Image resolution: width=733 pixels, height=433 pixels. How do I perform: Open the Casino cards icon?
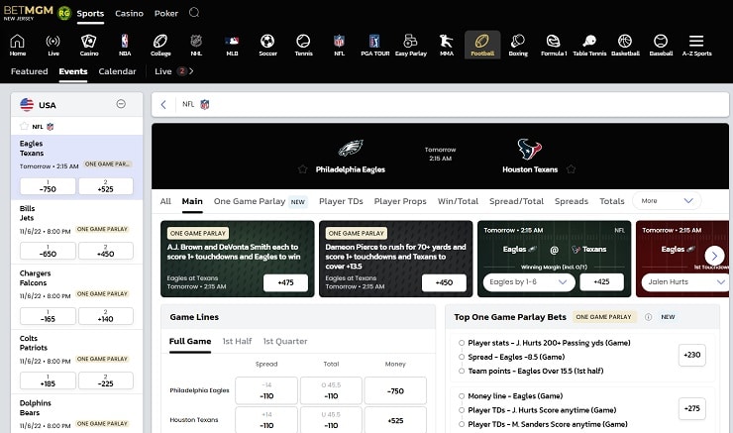click(x=89, y=45)
